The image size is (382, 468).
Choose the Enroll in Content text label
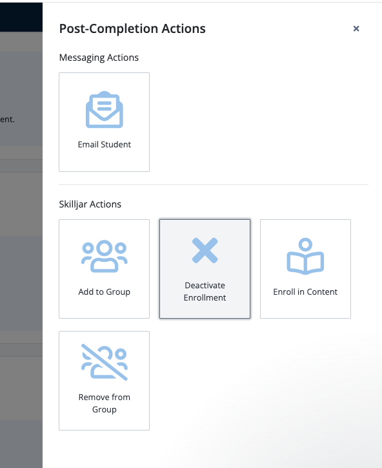point(305,292)
